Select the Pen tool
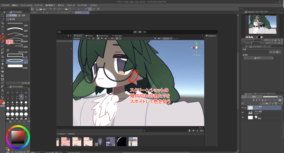Viewport: 284px width, 153px height. 2,42
